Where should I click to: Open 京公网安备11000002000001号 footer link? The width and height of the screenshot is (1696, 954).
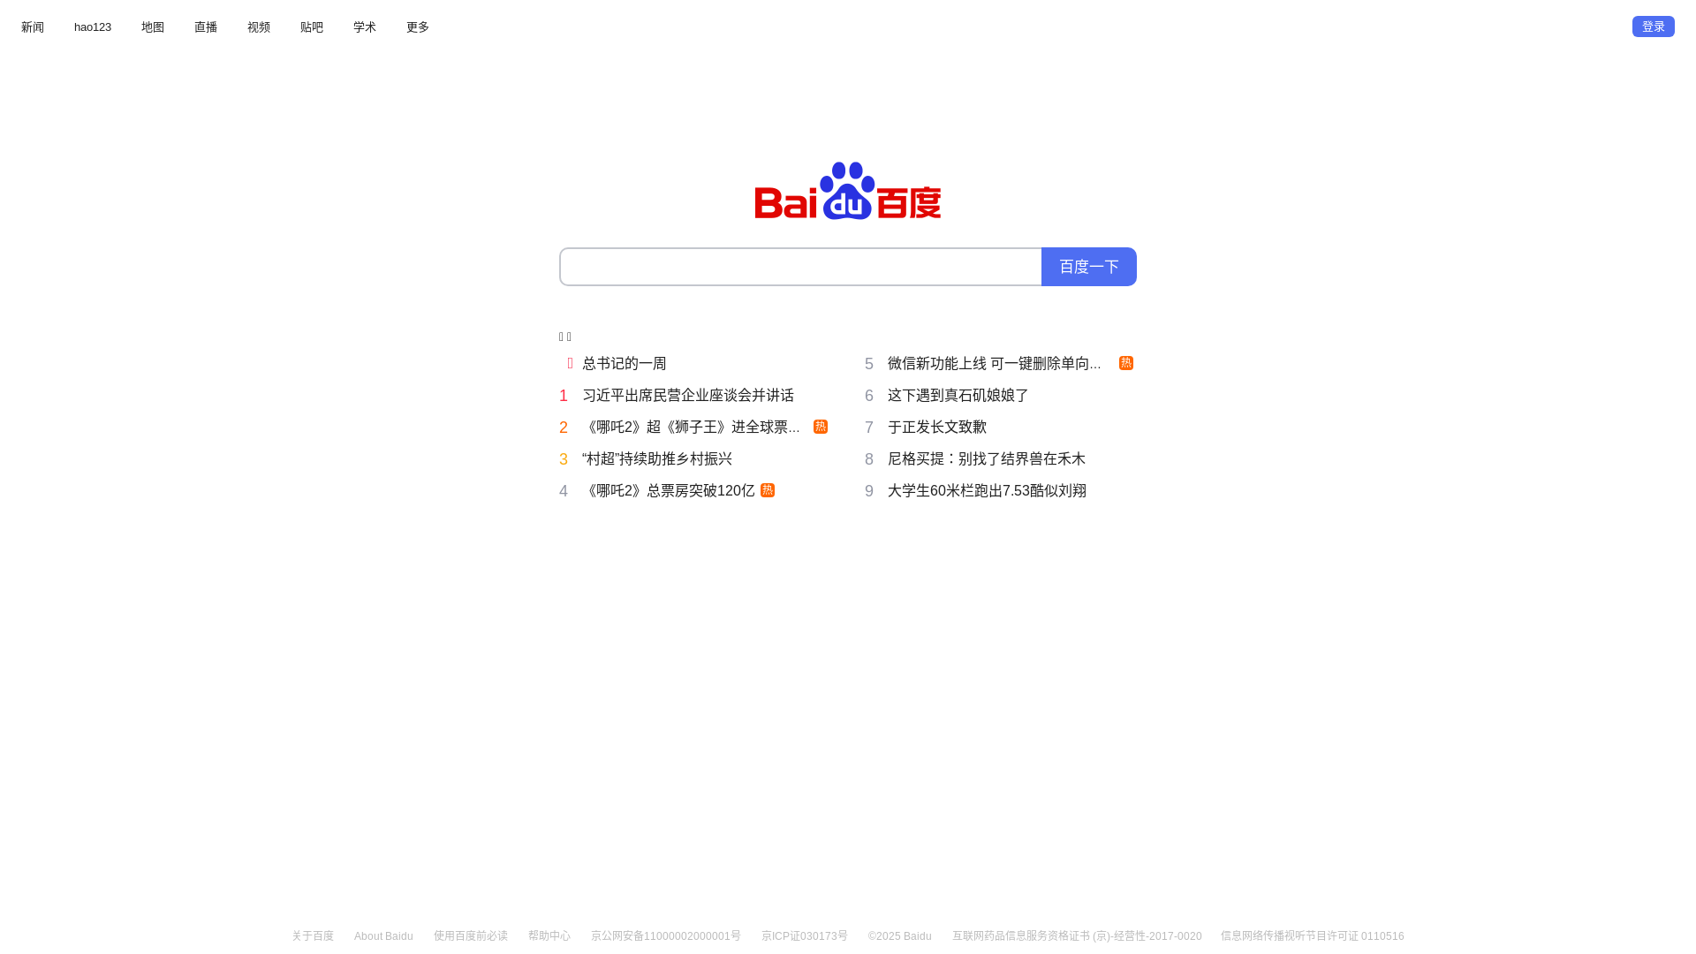click(x=666, y=936)
